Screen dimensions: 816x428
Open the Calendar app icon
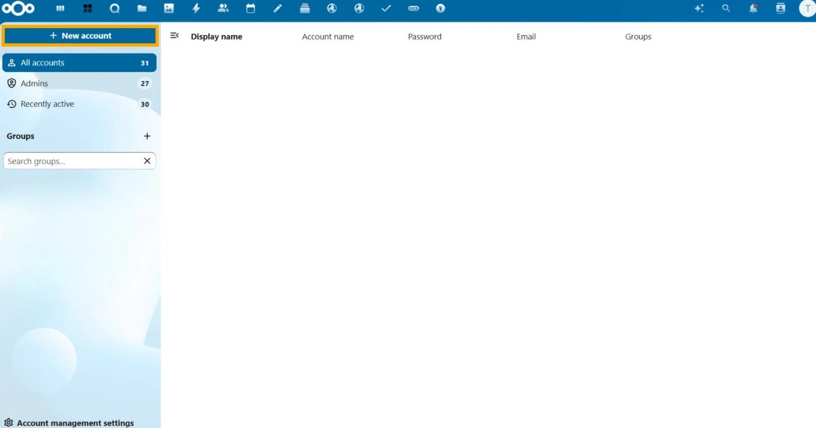(x=251, y=9)
